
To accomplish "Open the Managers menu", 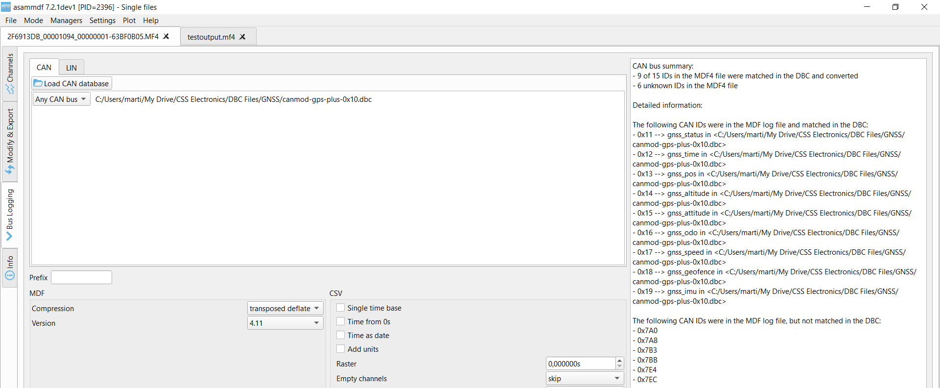I will [66, 21].
